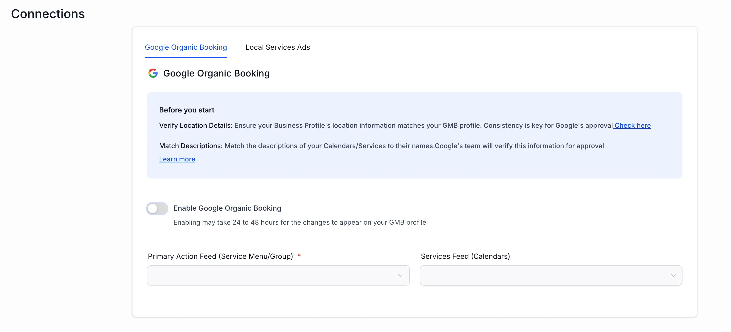Select the Google Organic Booking section title
The height and width of the screenshot is (332, 731).
tap(216, 73)
